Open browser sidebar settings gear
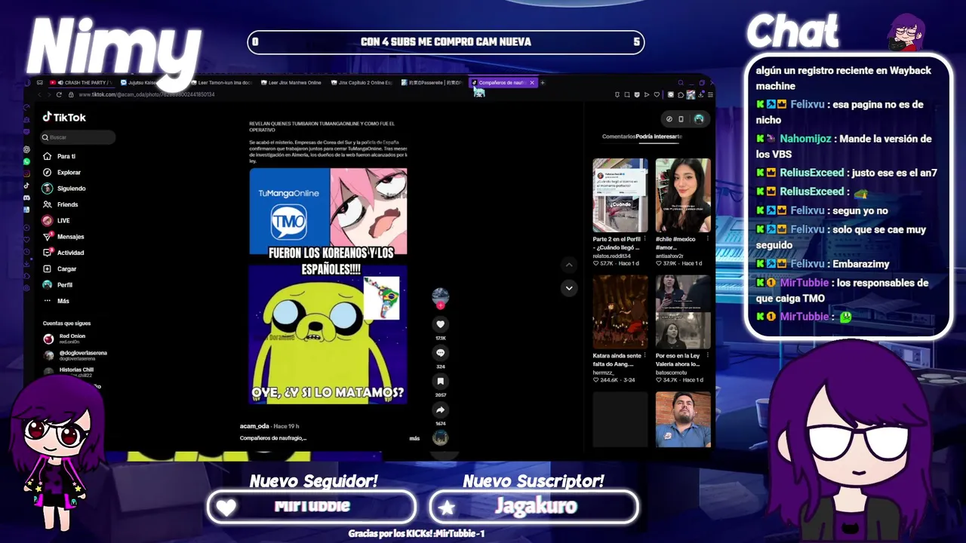 (x=26, y=288)
